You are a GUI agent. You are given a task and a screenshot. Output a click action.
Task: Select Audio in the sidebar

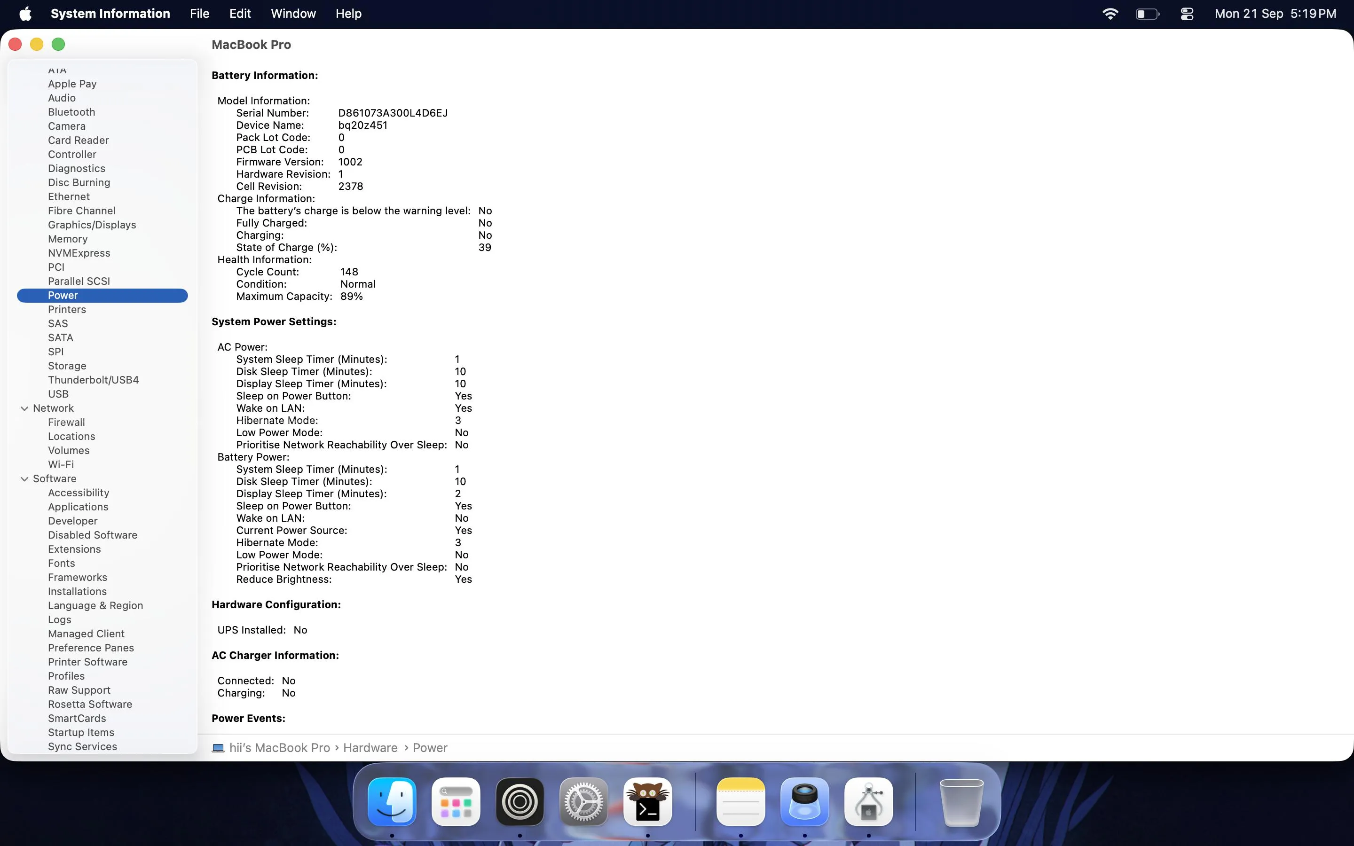pyautogui.click(x=62, y=98)
